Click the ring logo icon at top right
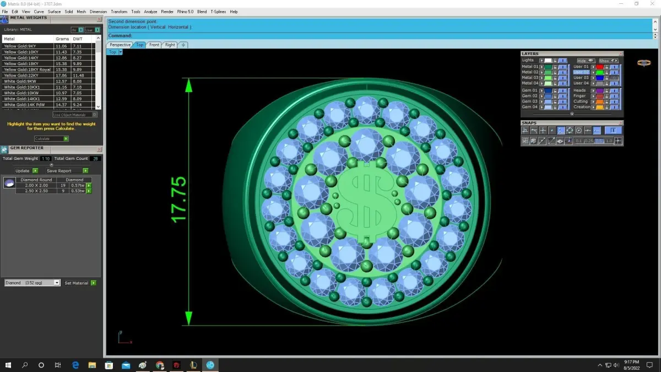 pyautogui.click(x=644, y=63)
